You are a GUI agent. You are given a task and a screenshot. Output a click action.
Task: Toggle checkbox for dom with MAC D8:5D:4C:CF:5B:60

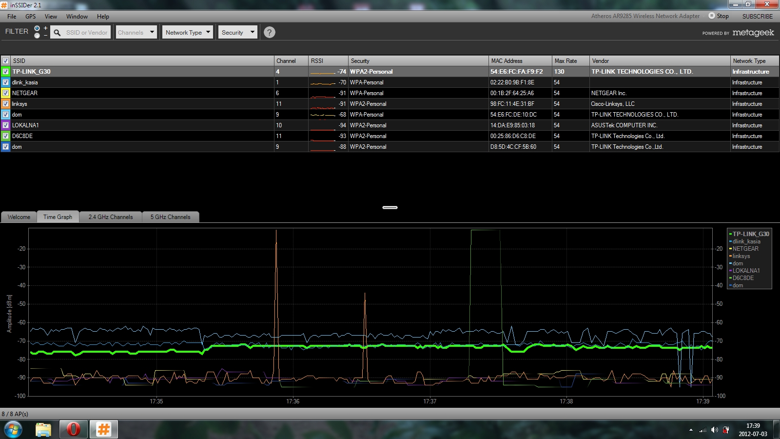(5, 147)
